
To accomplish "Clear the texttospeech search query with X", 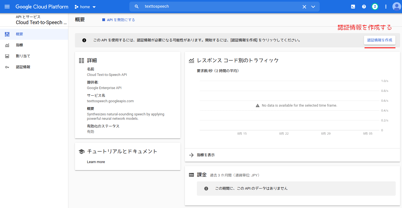I will (x=304, y=6).
